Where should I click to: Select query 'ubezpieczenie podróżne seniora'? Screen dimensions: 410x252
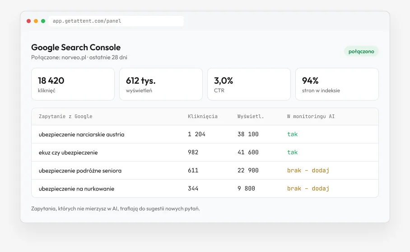[80, 171]
